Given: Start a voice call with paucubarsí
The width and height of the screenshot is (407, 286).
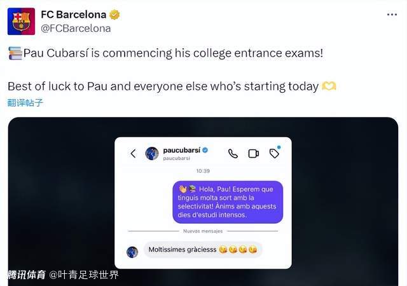Looking at the screenshot, I should [x=233, y=154].
